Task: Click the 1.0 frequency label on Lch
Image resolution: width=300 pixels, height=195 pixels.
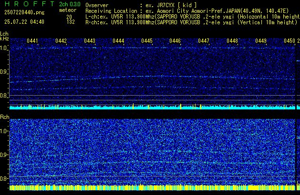Action: click(x=4, y=48)
